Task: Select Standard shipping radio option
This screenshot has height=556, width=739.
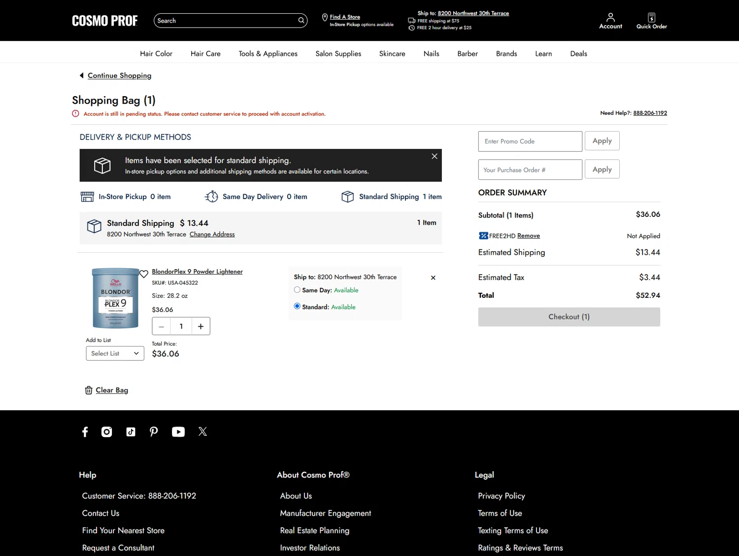Action: coord(297,306)
